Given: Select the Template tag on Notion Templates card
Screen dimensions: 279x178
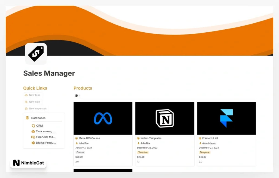Looking at the screenshot, I should (x=143, y=152).
